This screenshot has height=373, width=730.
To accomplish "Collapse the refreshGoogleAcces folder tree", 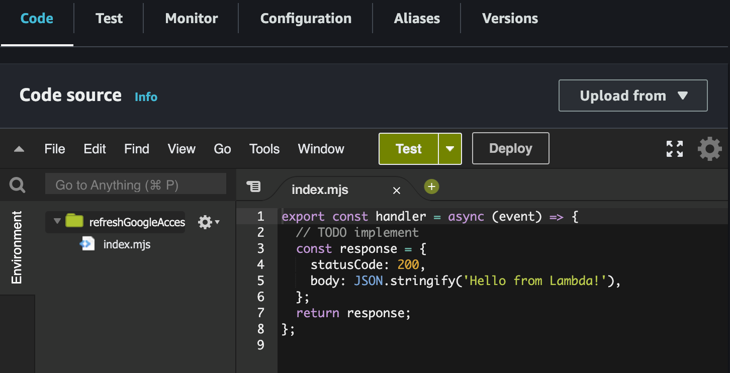I will (57, 221).
